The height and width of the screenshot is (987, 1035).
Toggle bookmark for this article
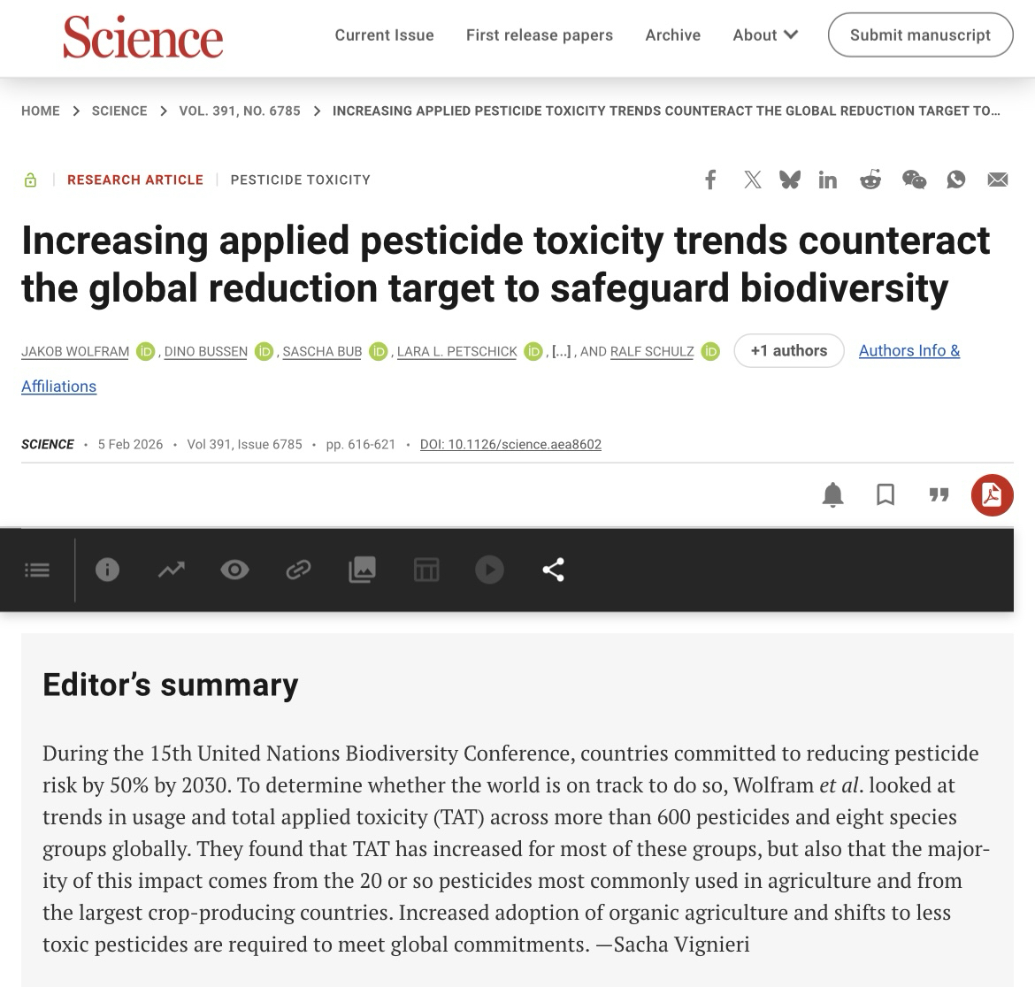(x=885, y=495)
